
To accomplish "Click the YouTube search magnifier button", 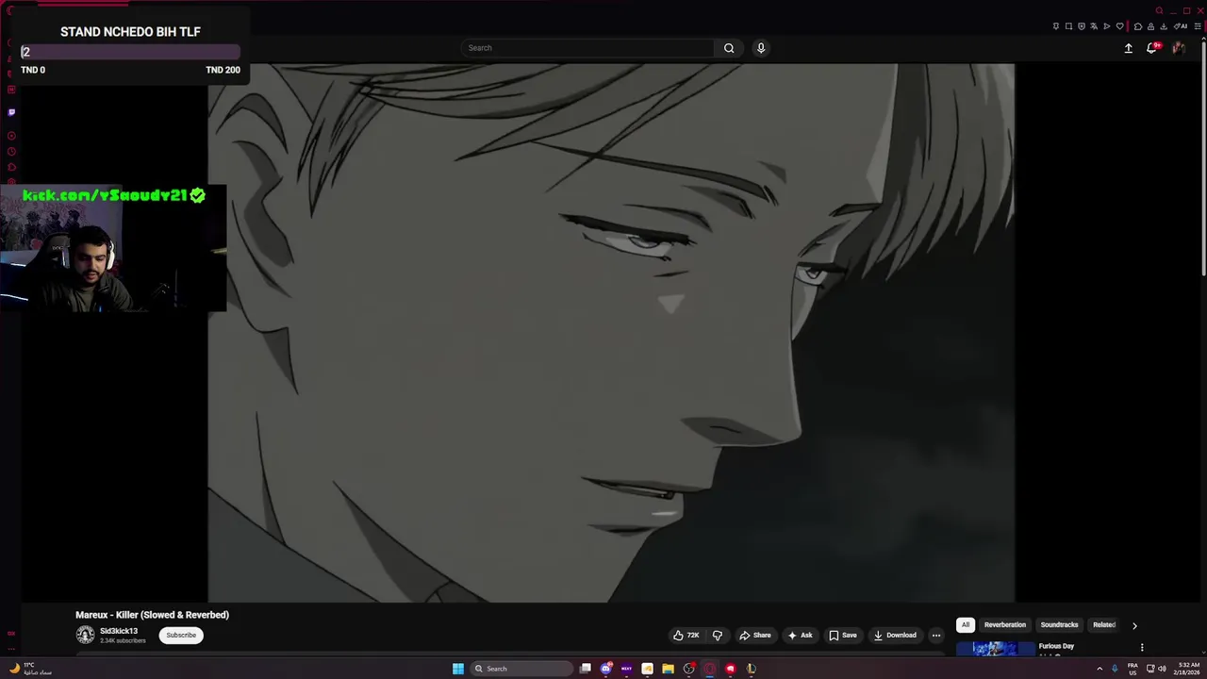I will [729, 48].
